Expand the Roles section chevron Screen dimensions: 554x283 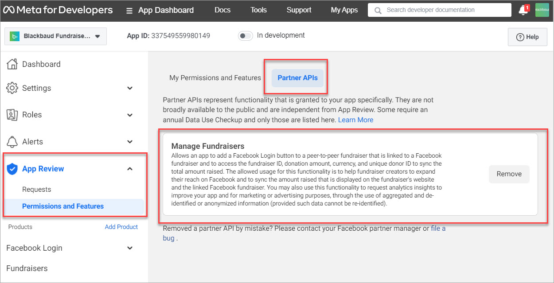130,115
